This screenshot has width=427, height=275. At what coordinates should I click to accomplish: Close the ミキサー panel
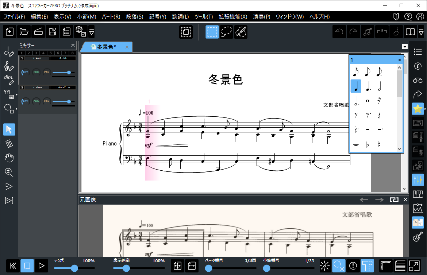73,46
